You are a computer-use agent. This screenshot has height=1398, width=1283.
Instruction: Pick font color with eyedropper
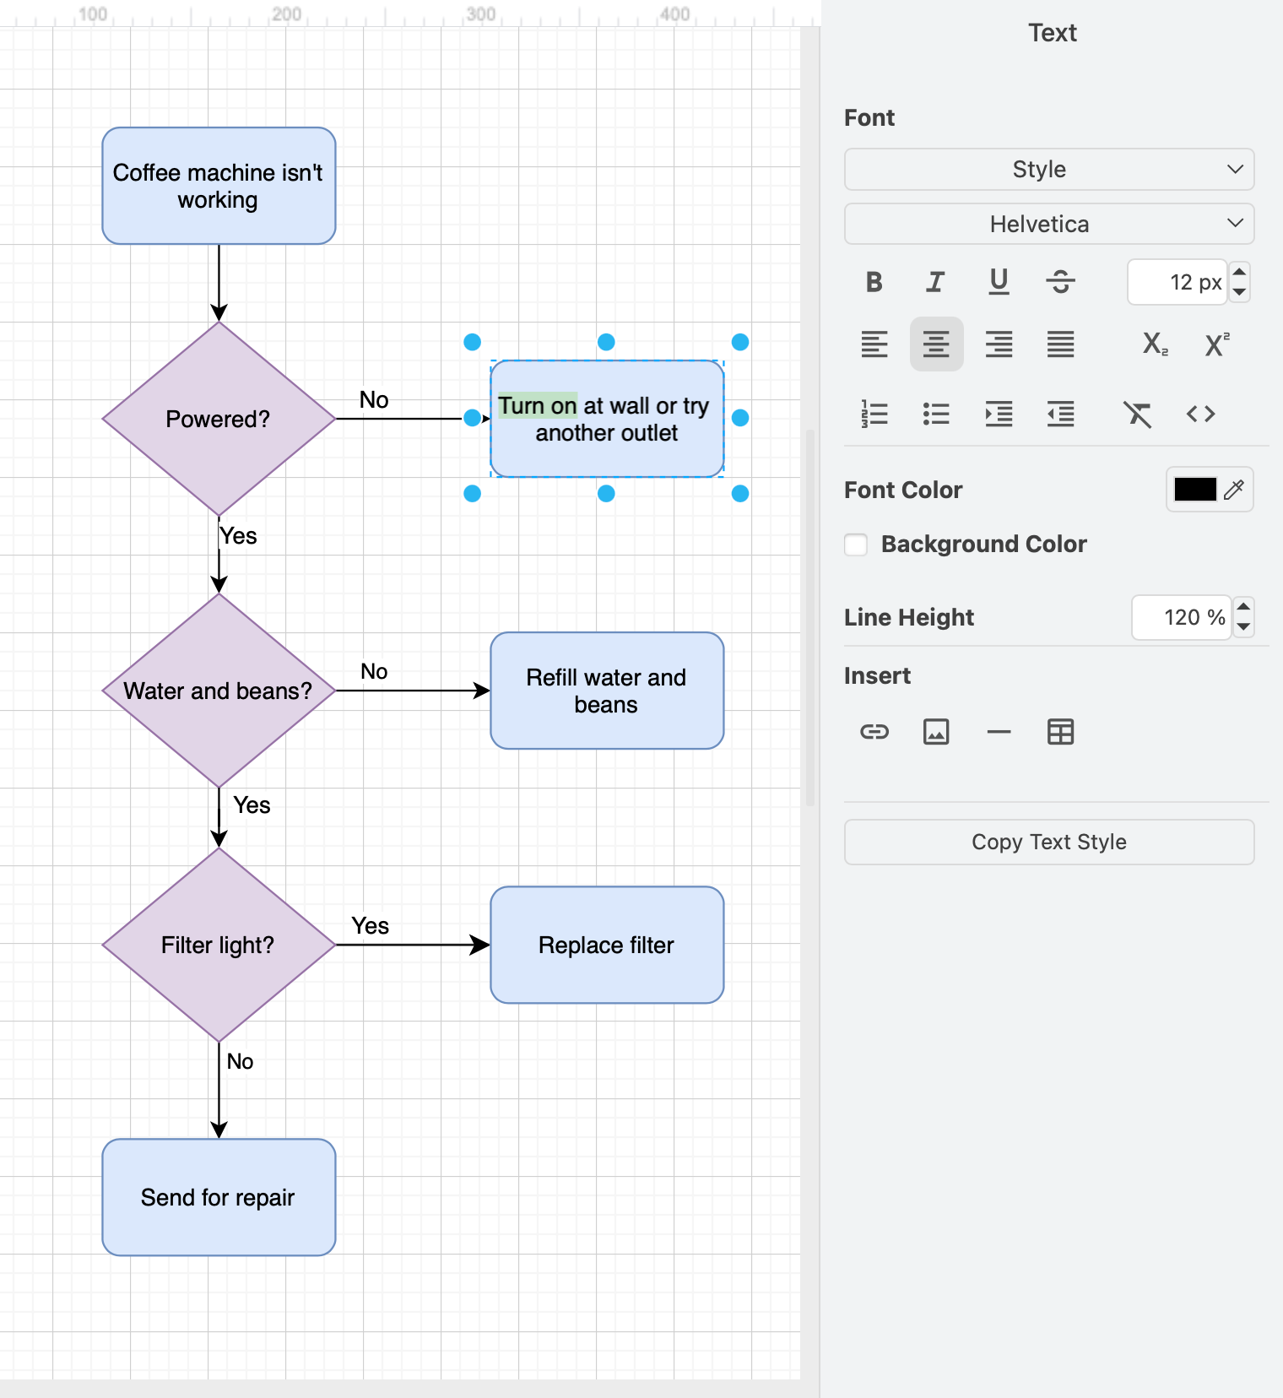(1234, 490)
